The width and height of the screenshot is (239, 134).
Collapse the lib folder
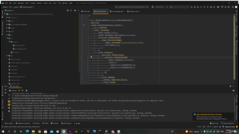click(x=7, y=38)
